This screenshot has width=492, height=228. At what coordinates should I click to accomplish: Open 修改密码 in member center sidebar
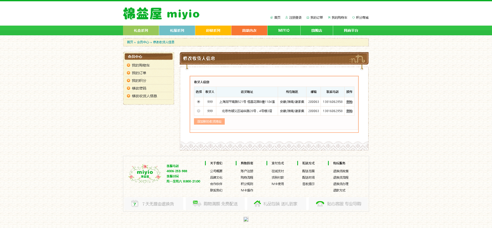pyautogui.click(x=139, y=88)
